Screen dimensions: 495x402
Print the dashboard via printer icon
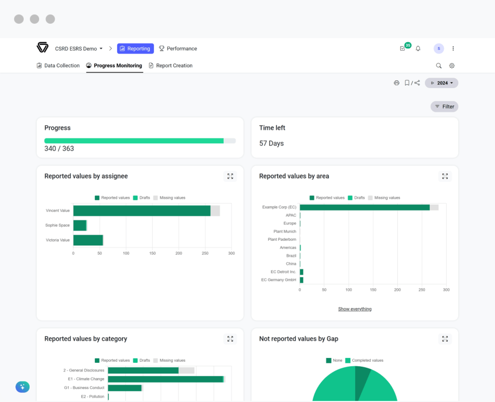(x=396, y=83)
